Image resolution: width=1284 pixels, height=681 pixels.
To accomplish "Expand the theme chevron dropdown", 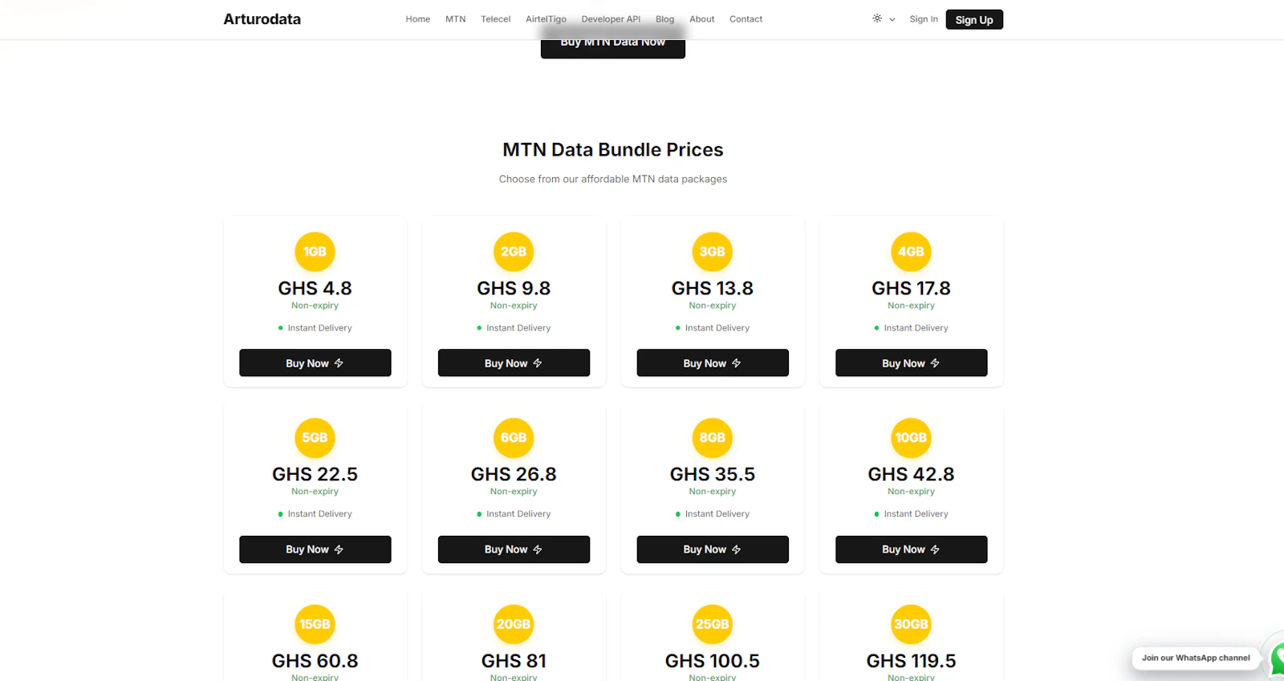I will [892, 19].
